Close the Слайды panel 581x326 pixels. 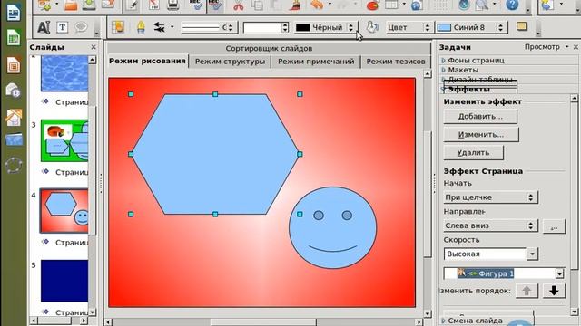pyautogui.click(x=94, y=47)
